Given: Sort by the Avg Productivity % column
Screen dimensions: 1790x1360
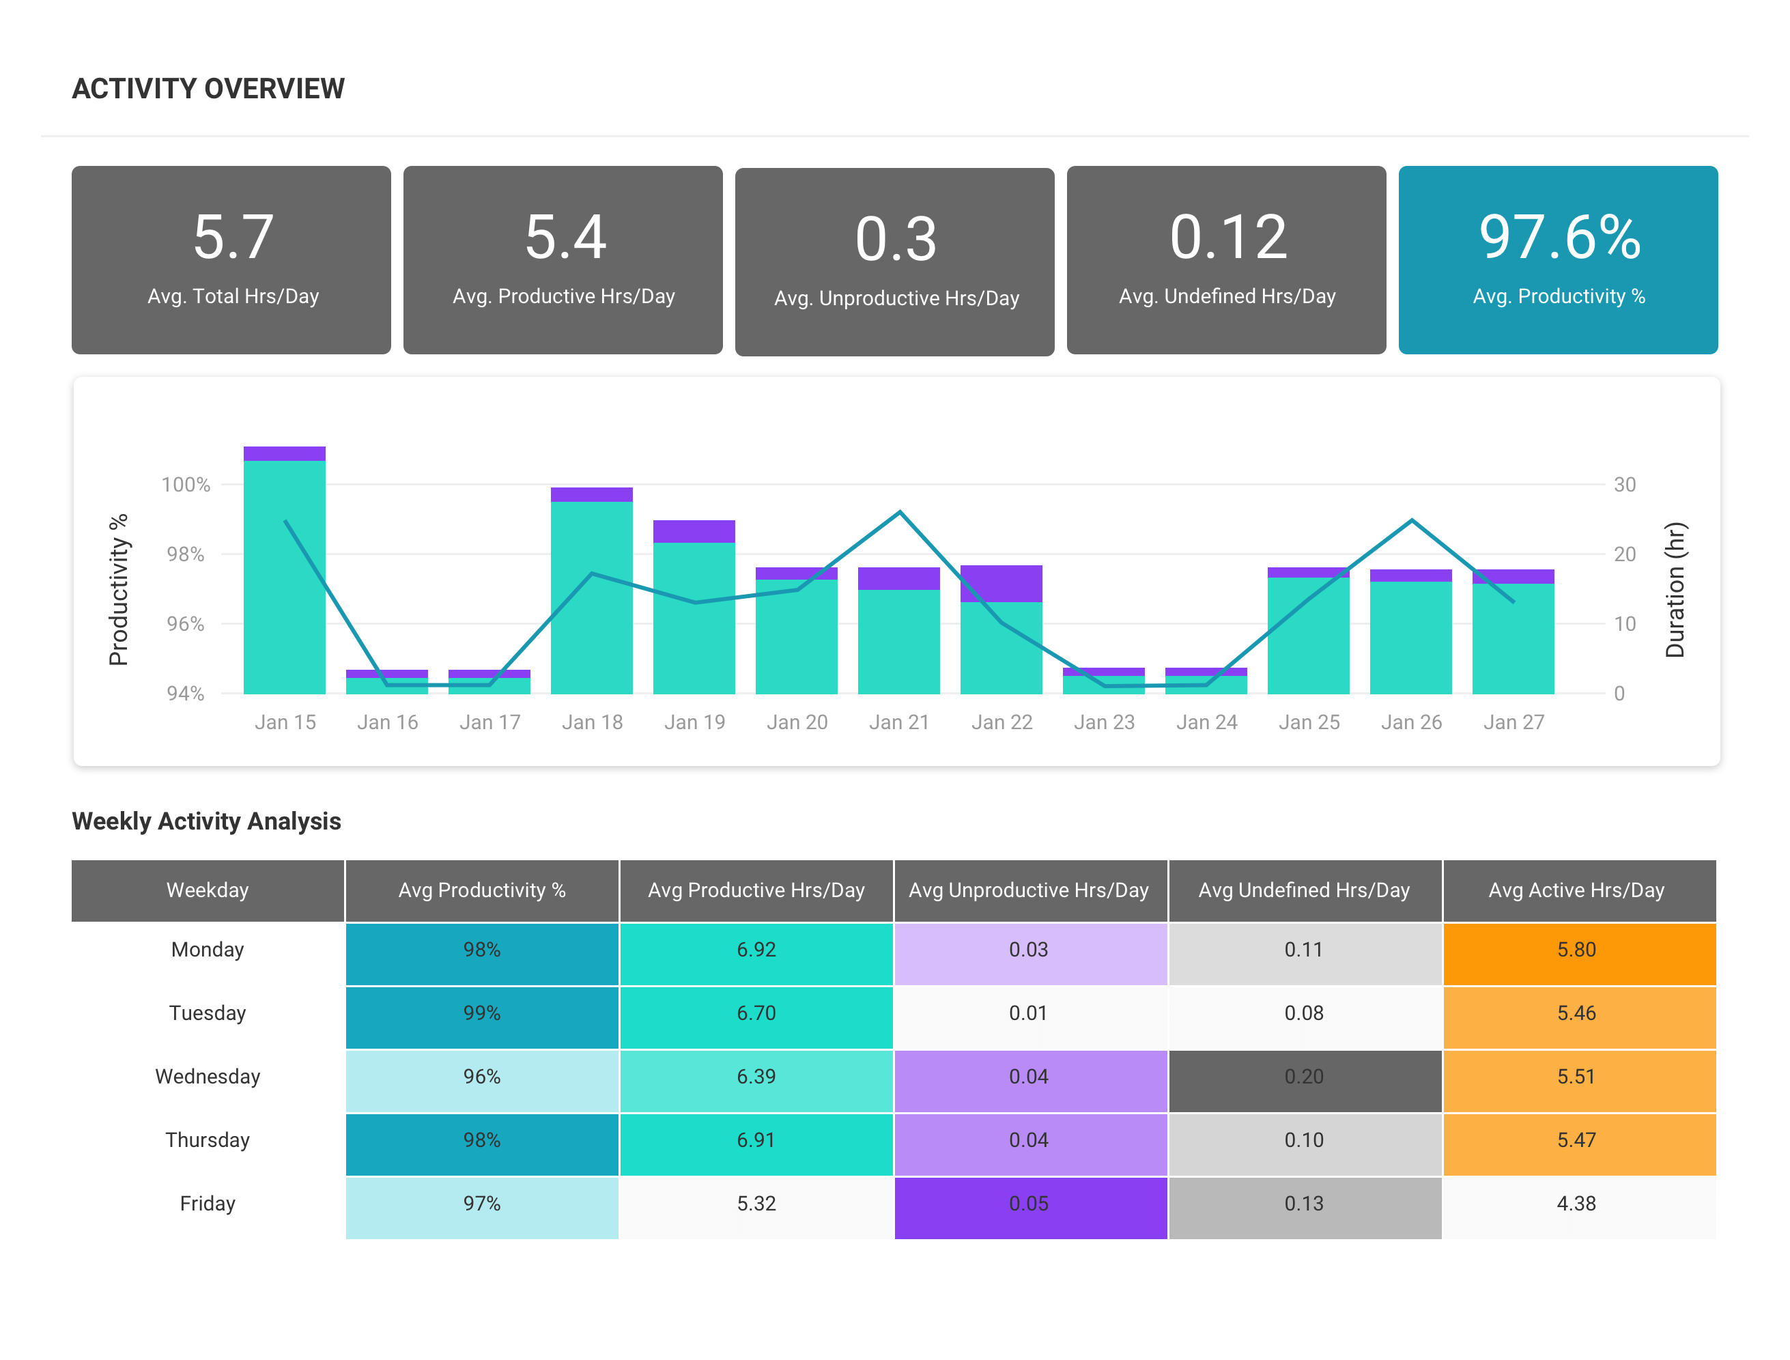Looking at the screenshot, I should 482,890.
